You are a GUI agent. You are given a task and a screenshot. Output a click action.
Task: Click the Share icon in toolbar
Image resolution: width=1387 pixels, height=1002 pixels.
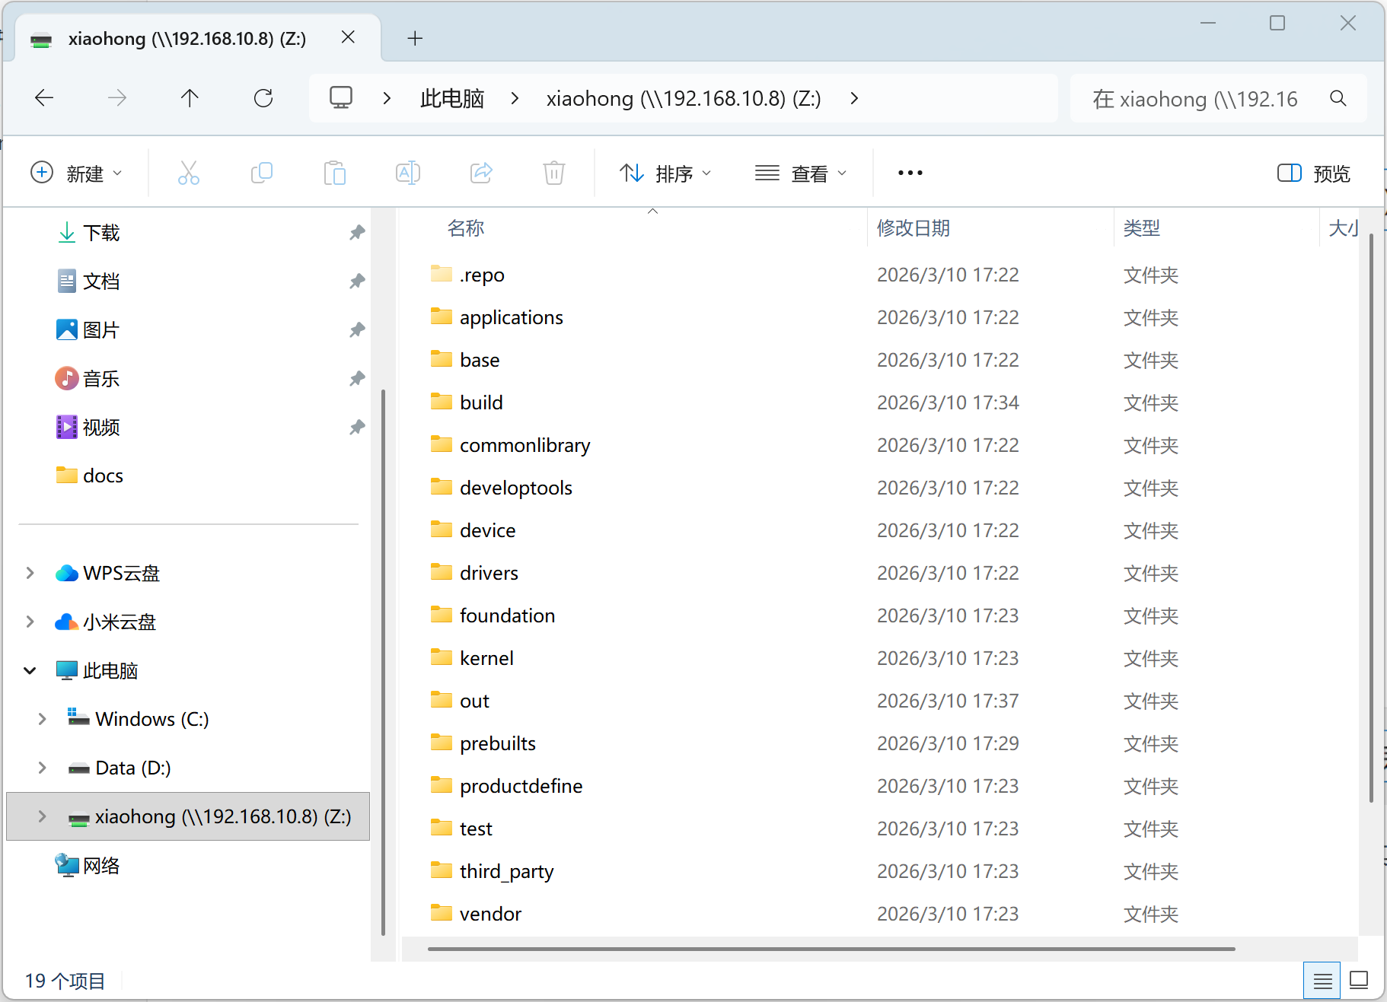tap(481, 173)
